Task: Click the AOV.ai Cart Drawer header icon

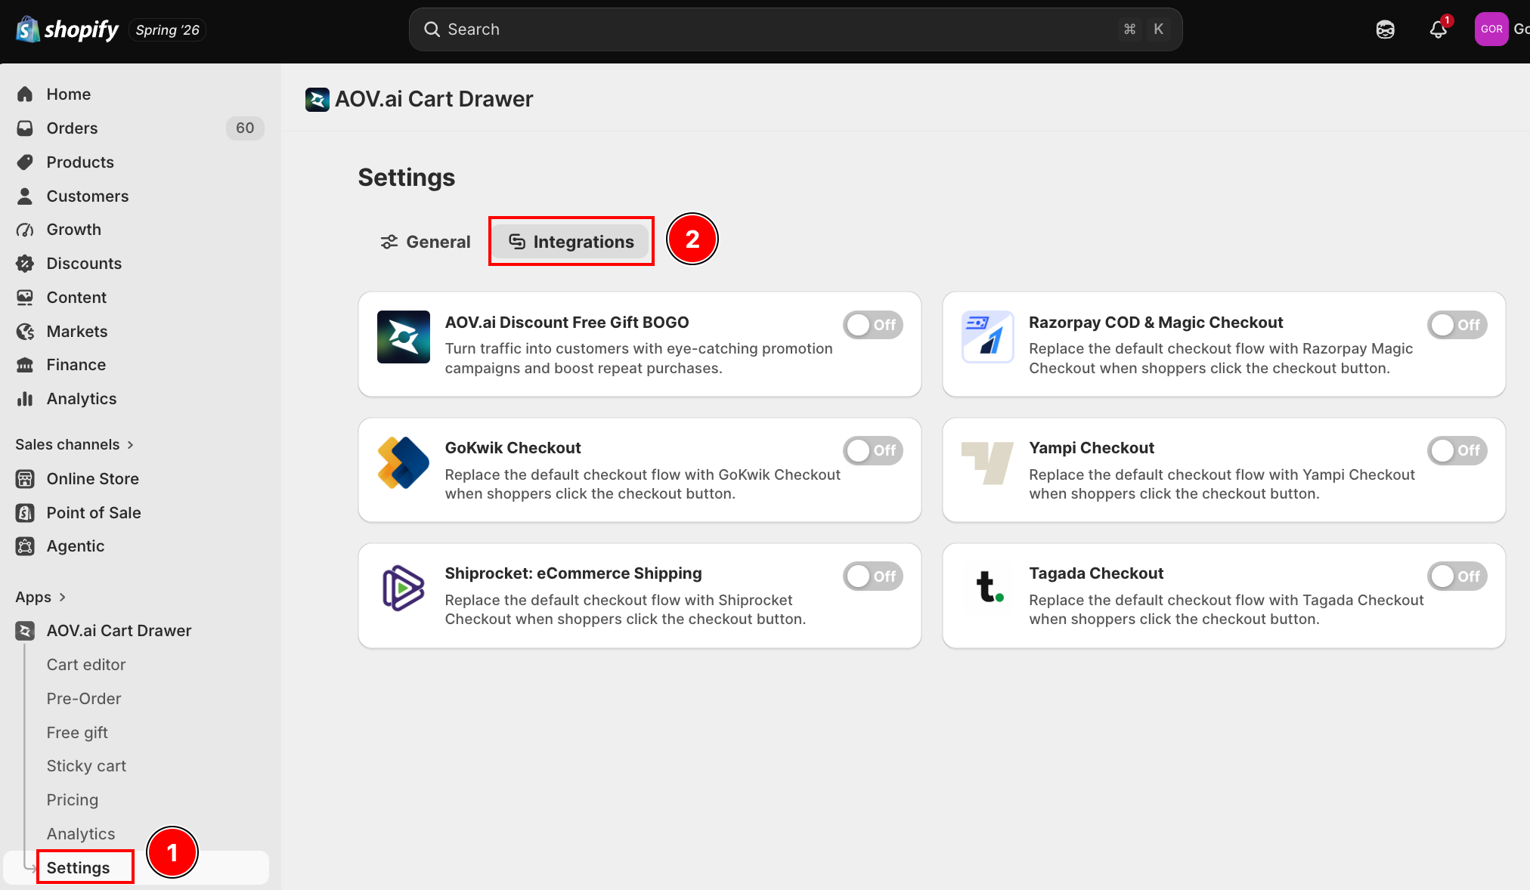Action: pyautogui.click(x=317, y=99)
